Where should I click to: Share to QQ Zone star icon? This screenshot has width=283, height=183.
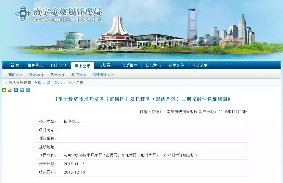(22, 90)
